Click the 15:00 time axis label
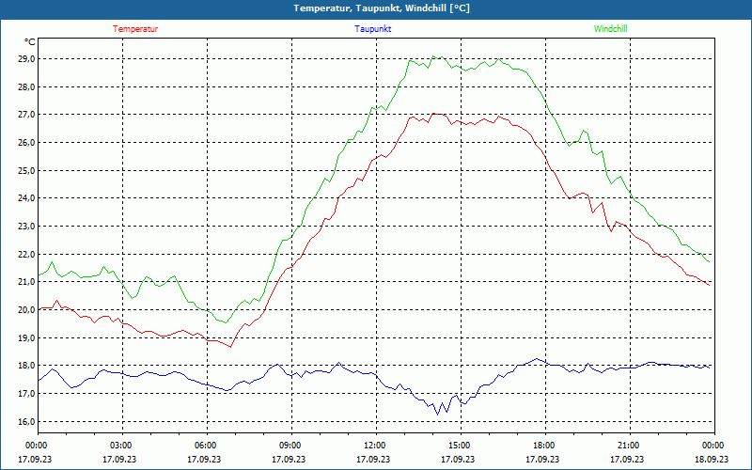Image resolution: width=752 pixels, height=470 pixels. click(x=458, y=446)
